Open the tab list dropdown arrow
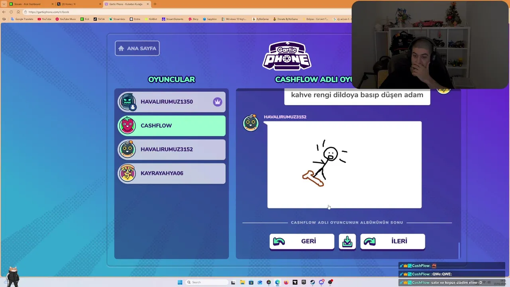This screenshot has width=510, height=287. [x=4, y=4]
